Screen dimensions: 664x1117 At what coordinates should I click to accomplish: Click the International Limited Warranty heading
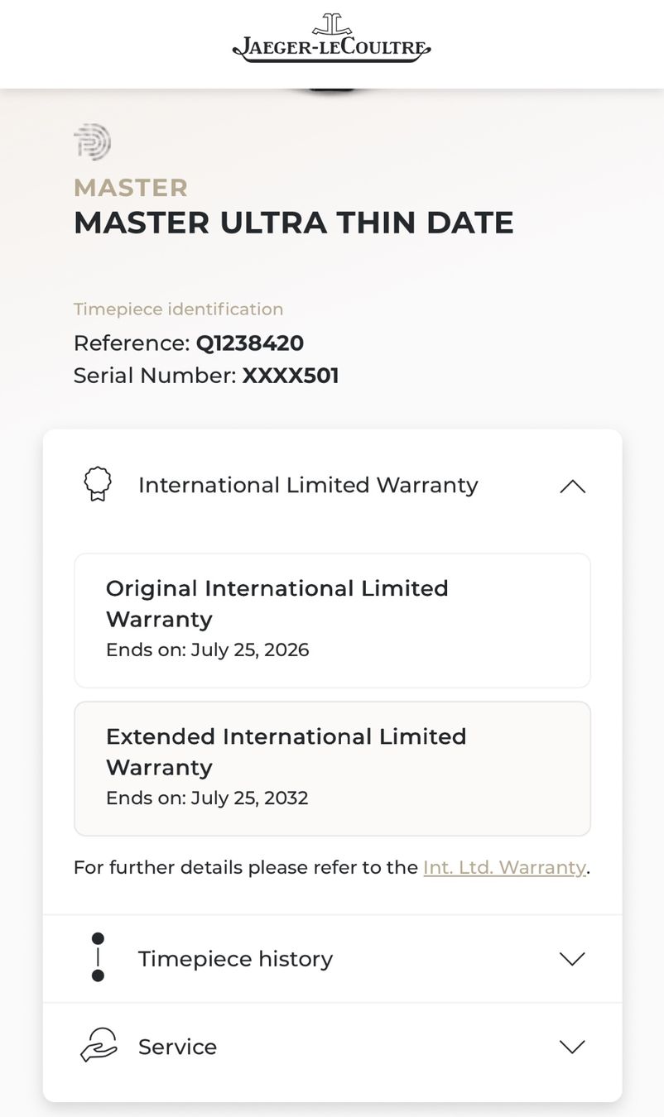coord(308,485)
